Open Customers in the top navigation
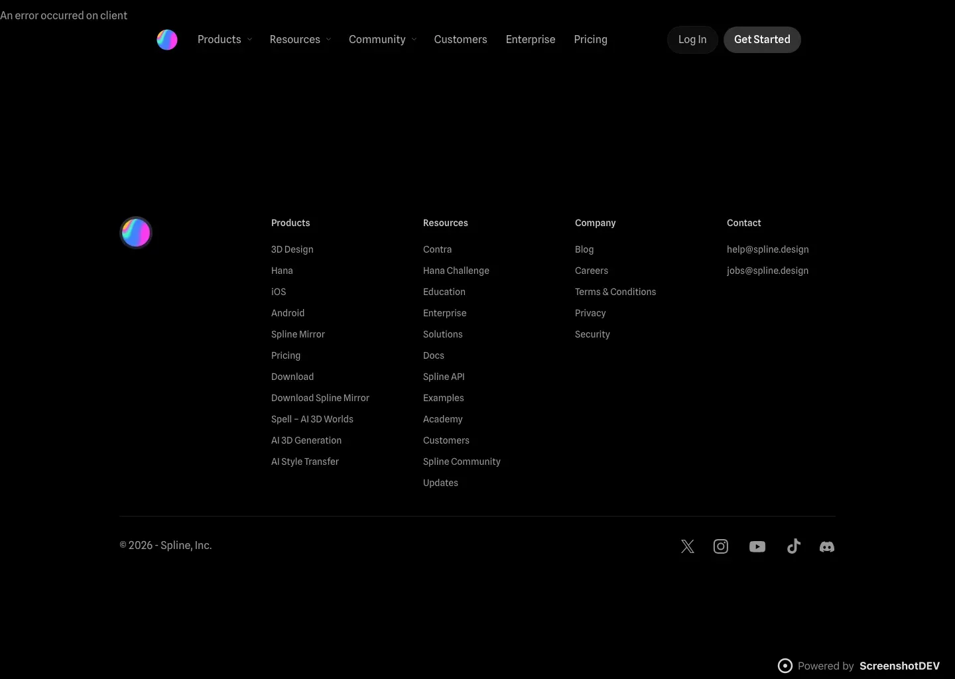 click(x=461, y=40)
